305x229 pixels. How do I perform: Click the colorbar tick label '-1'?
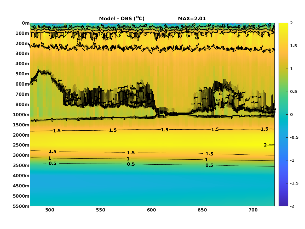tap(292, 160)
